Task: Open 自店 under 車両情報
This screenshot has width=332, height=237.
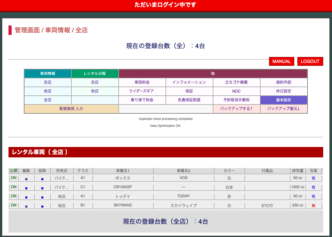Action: [x=48, y=82]
